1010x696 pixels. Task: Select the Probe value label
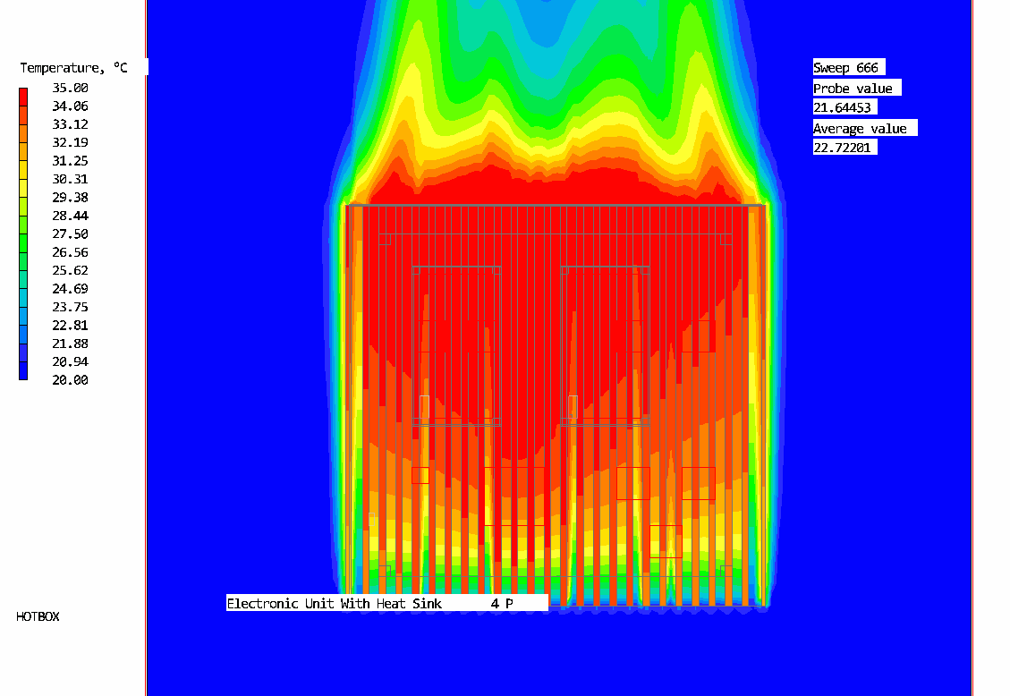point(853,89)
